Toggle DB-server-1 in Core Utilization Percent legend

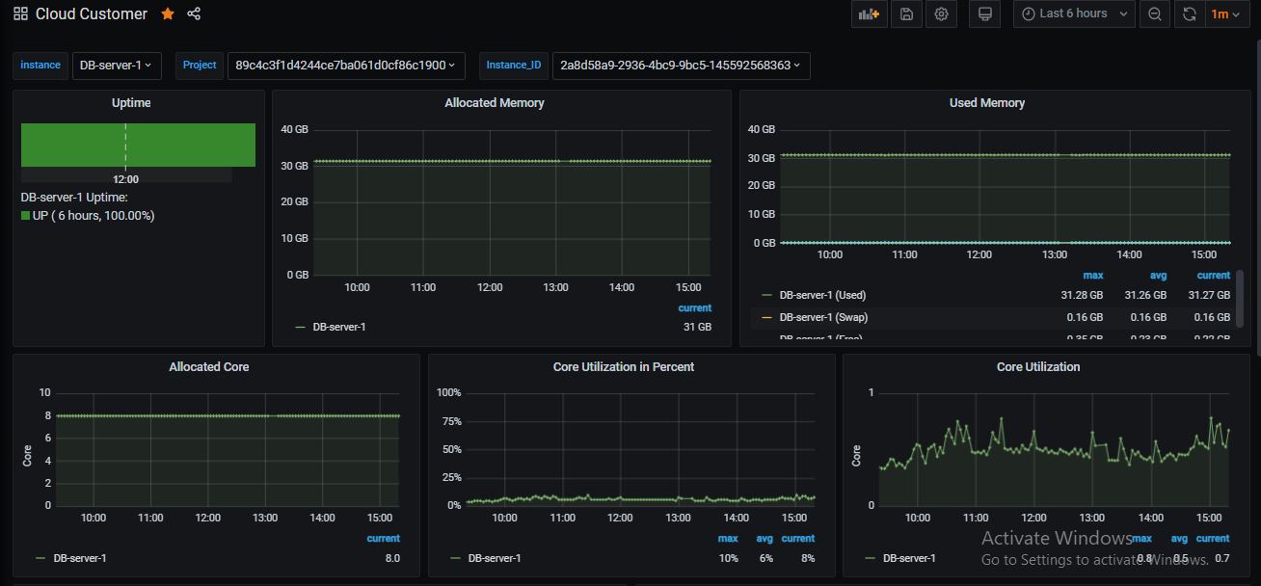(495, 558)
